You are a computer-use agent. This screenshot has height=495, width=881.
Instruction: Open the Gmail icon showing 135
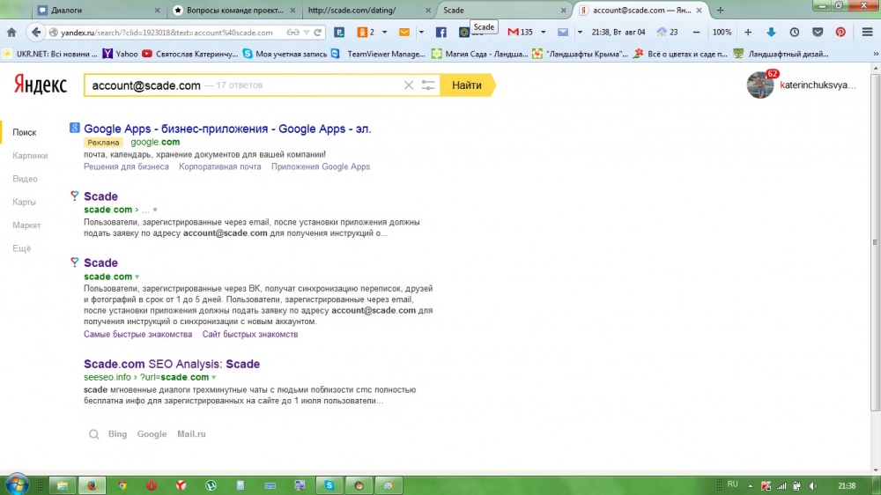521,33
